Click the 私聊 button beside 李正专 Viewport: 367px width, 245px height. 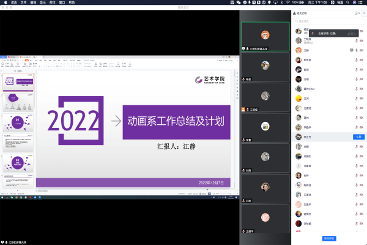(358, 137)
